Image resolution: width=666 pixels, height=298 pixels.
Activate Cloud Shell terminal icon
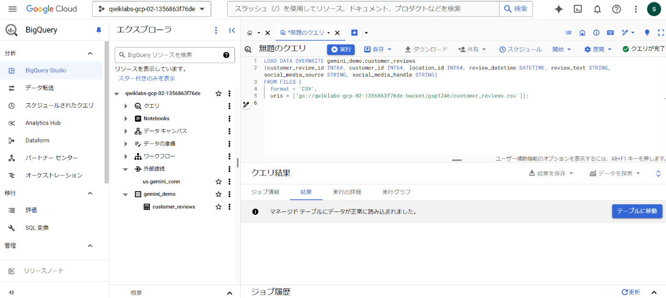point(578,9)
